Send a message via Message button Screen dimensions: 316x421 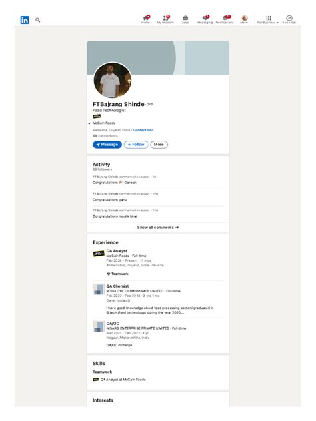[107, 145]
